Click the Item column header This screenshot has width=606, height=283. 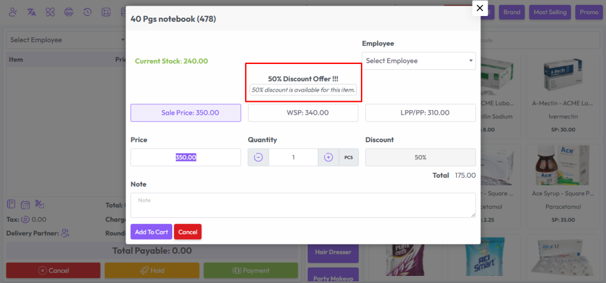[16, 60]
